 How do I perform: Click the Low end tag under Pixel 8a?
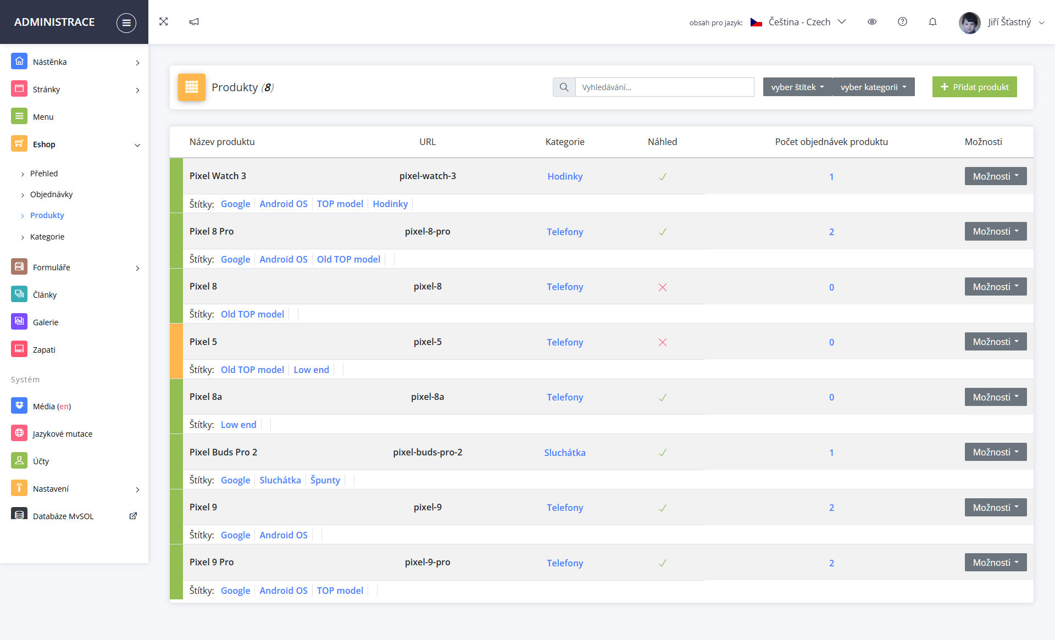[x=238, y=425]
